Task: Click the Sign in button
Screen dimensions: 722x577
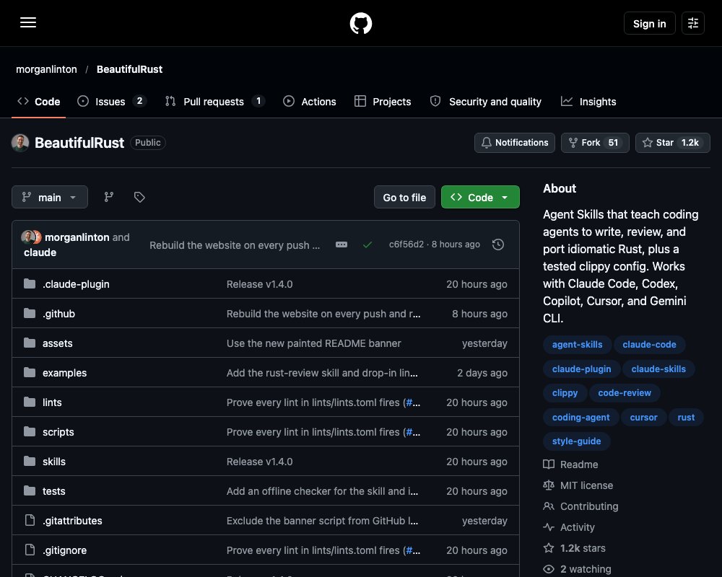Action: [649, 23]
